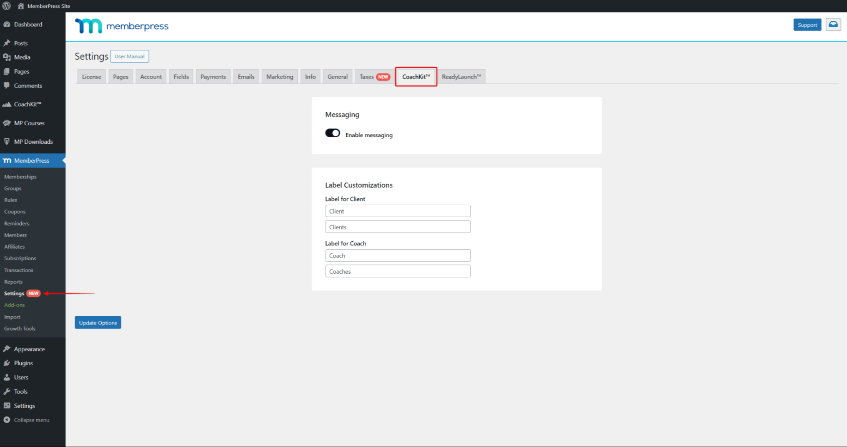Open the Tools wrench icon
Screen dimensions: 847x447
8,391
